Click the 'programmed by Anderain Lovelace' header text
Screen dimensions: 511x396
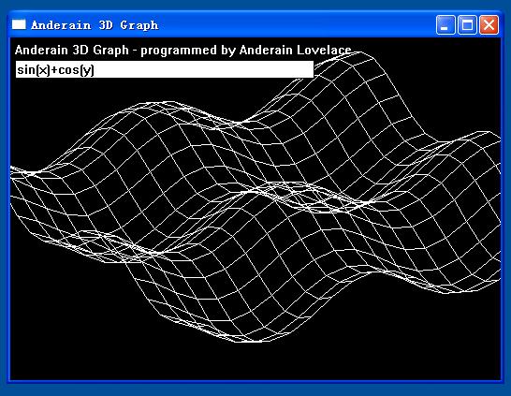[x=246, y=51]
